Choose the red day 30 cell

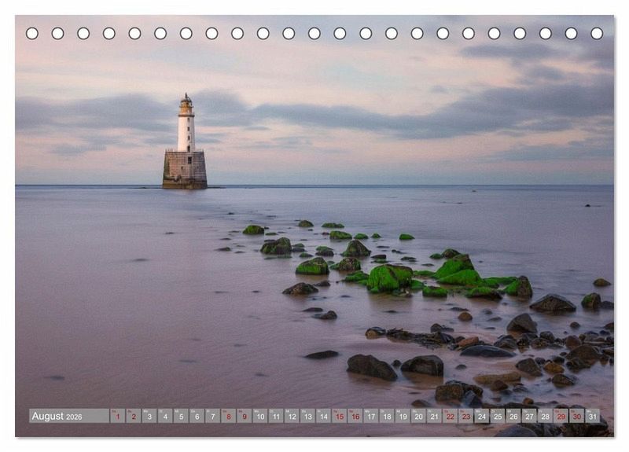tap(576, 416)
